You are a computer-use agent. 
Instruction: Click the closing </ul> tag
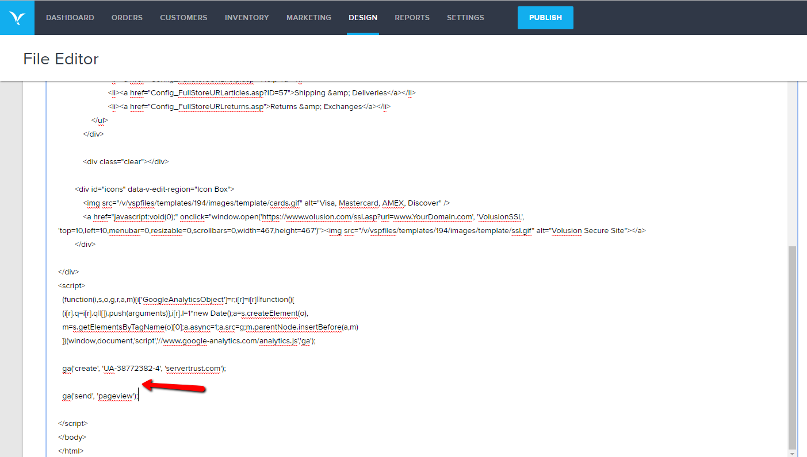click(100, 120)
